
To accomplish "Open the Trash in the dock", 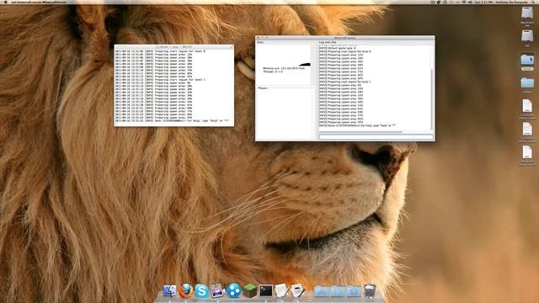I will point(370,291).
